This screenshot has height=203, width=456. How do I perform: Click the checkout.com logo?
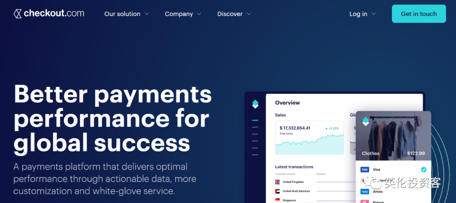pos(49,14)
